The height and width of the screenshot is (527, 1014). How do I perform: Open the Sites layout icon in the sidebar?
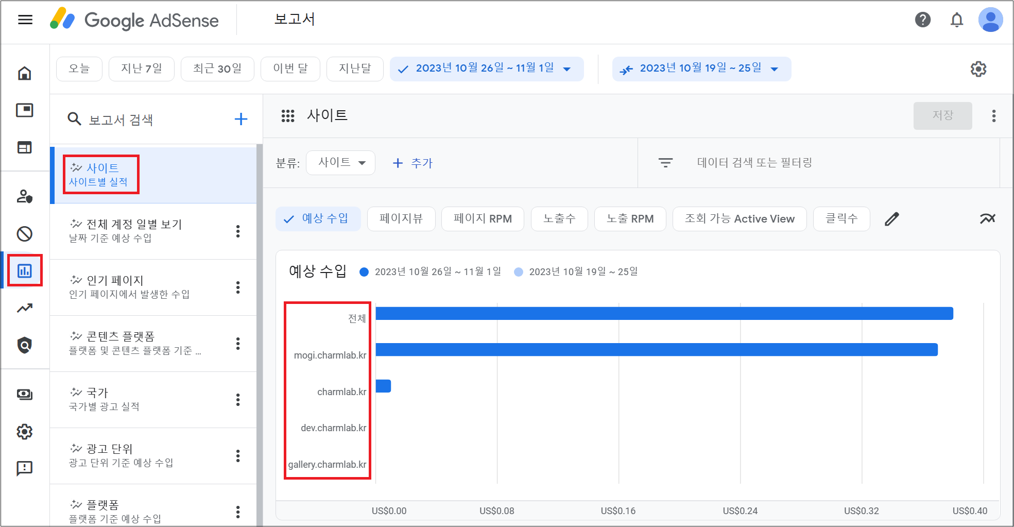pos(25,147)
